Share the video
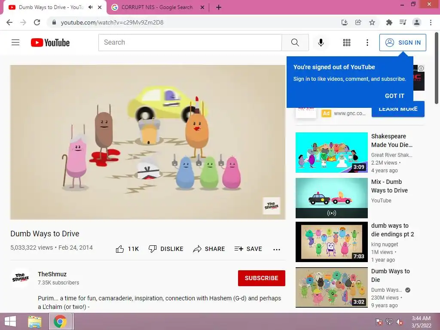 coord(209,249)
